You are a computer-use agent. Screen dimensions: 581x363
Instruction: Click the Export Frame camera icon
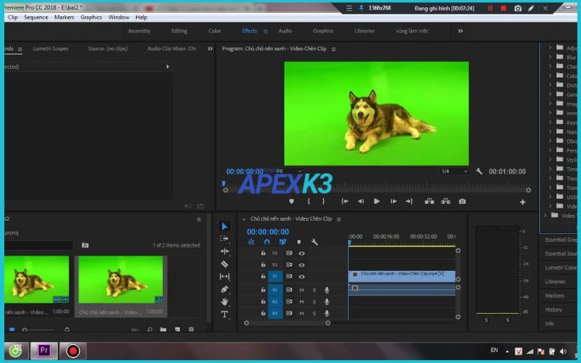pos(462,201)
